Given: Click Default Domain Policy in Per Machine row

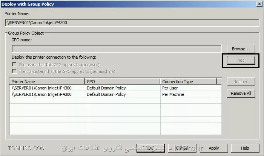Looking at the screenshot, I should pyautogui.click(x=106, y=94).
